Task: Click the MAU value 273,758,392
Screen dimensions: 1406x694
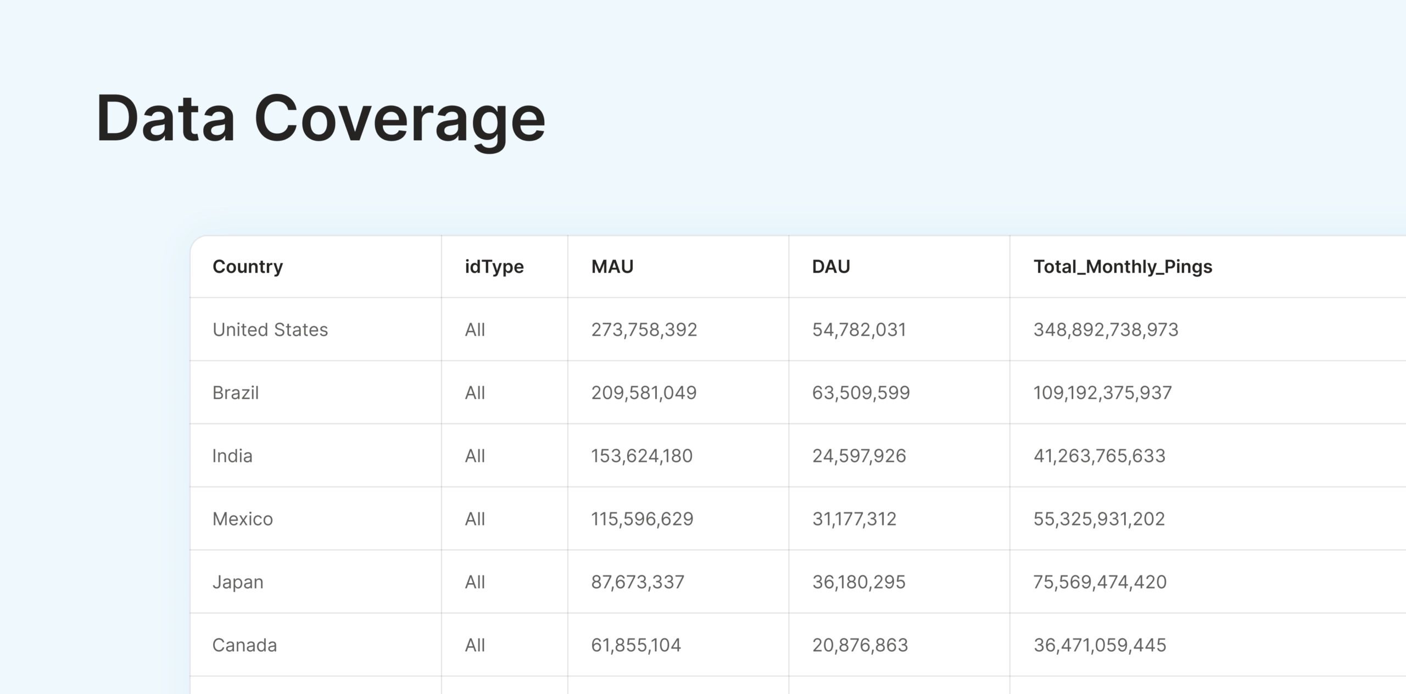Action: (644, 330)
